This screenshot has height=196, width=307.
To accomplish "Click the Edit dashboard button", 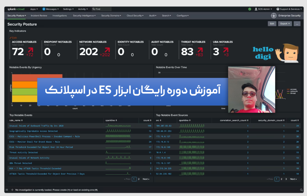I will (272, 24).
